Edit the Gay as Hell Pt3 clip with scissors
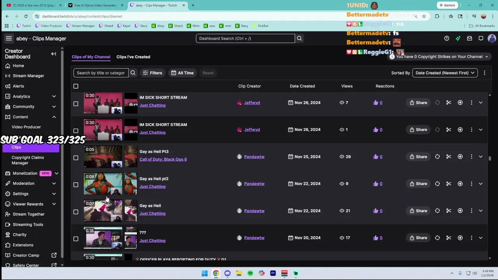Screen dimensions: 498x280 pyautogui.click(x=449, y=157)
